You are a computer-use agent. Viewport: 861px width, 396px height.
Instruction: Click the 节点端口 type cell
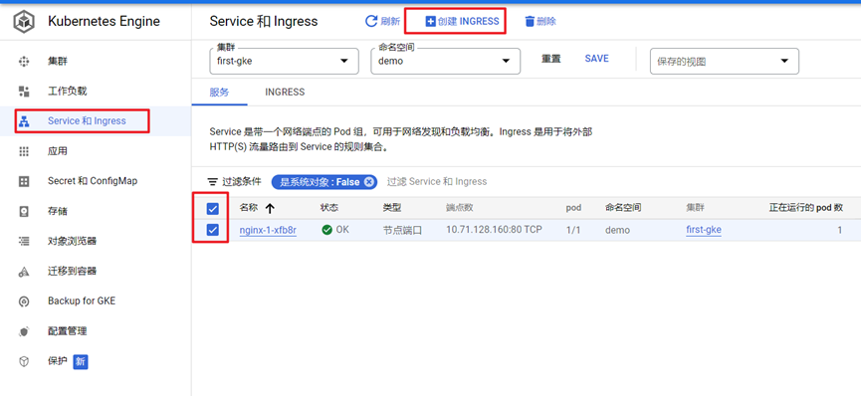(x=402, y=230)
